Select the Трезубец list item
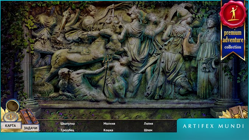249x140 pixels. pos(67,130)
